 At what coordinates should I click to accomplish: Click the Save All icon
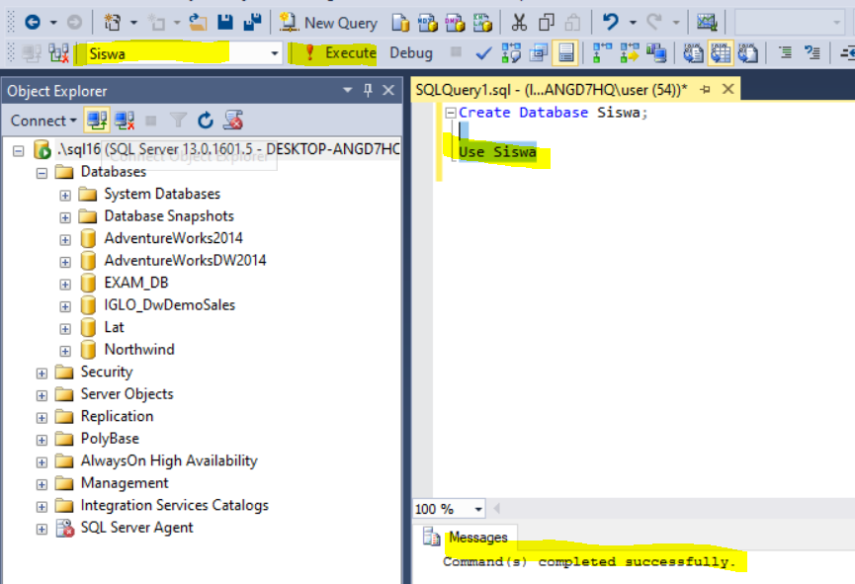coord(252,23)
